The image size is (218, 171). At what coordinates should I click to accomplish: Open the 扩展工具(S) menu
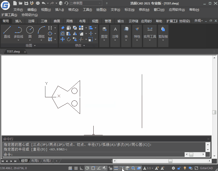tap(9, 15)
